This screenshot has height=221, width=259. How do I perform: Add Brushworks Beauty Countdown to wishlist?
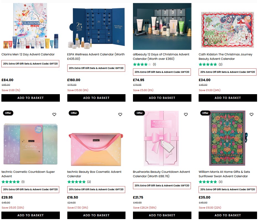(186, 114)
